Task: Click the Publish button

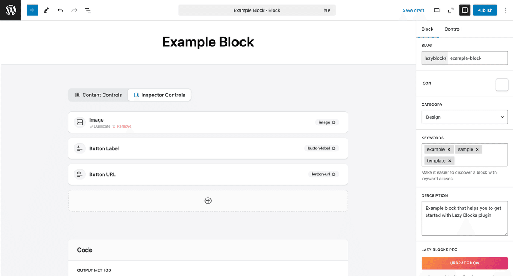Action: tap(485, 10)
